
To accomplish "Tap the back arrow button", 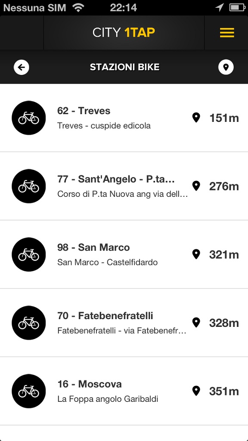I will tap(22, 67).
